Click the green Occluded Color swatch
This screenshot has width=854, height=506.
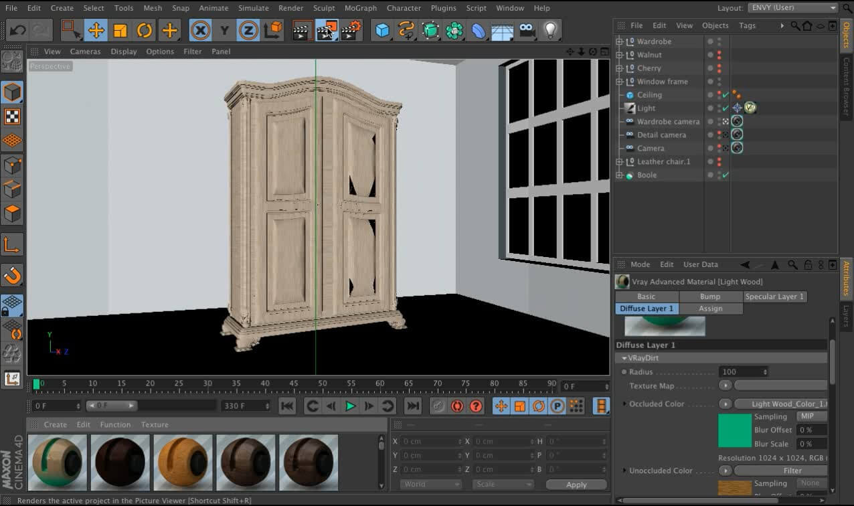click(735, 430)
